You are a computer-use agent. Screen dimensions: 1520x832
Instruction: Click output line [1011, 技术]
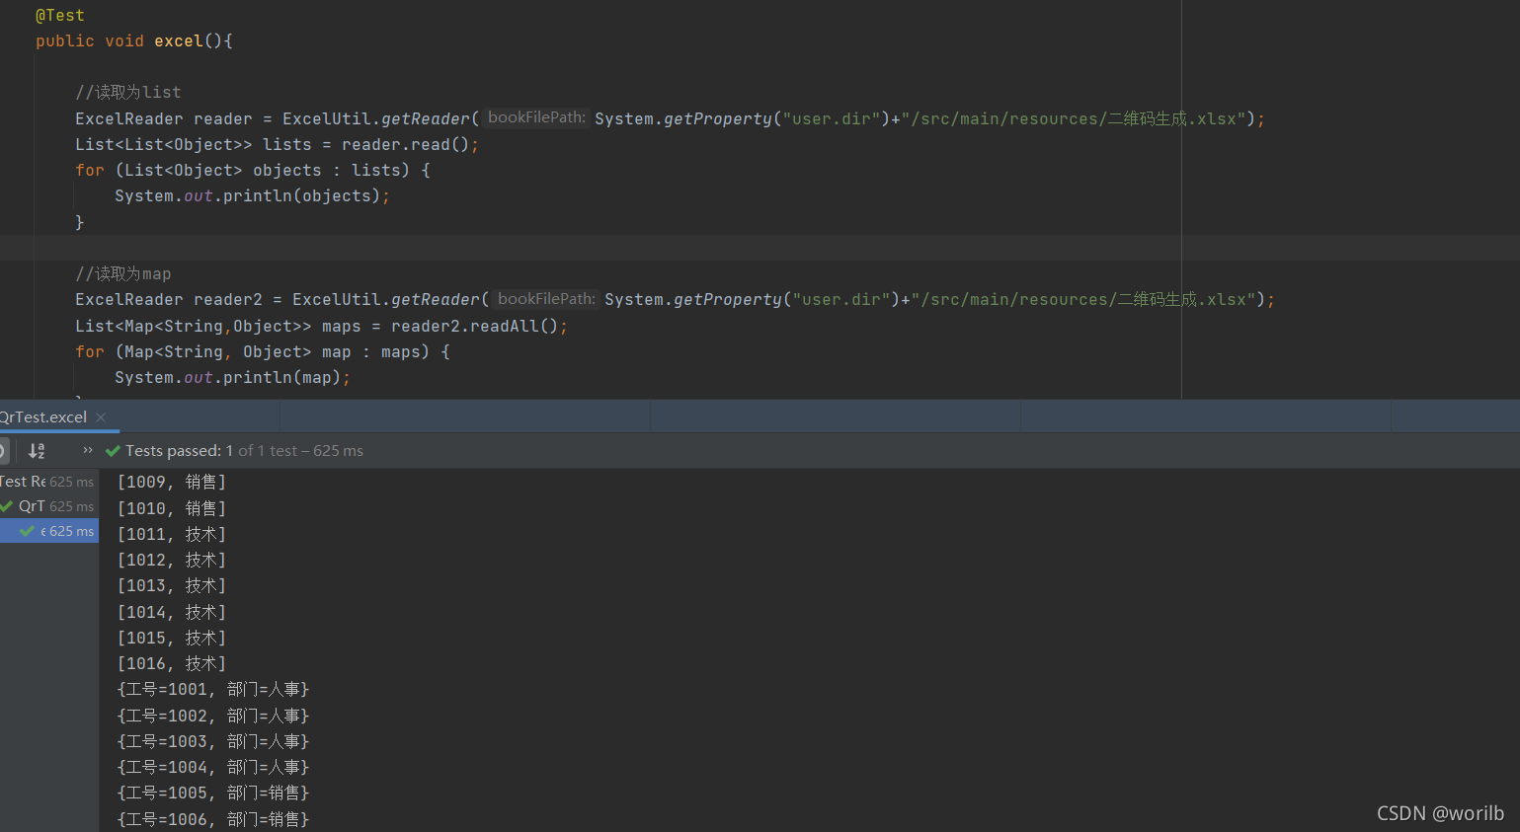[172, 534]
